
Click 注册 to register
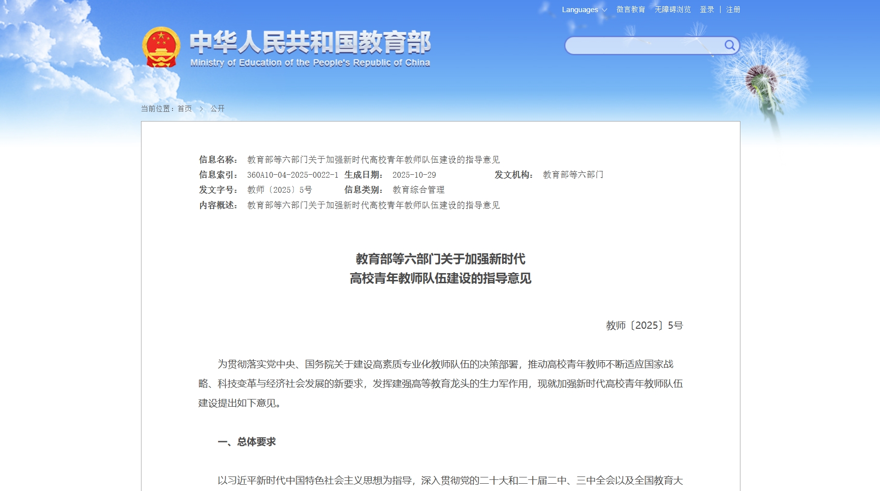click(x=733, y=9)
